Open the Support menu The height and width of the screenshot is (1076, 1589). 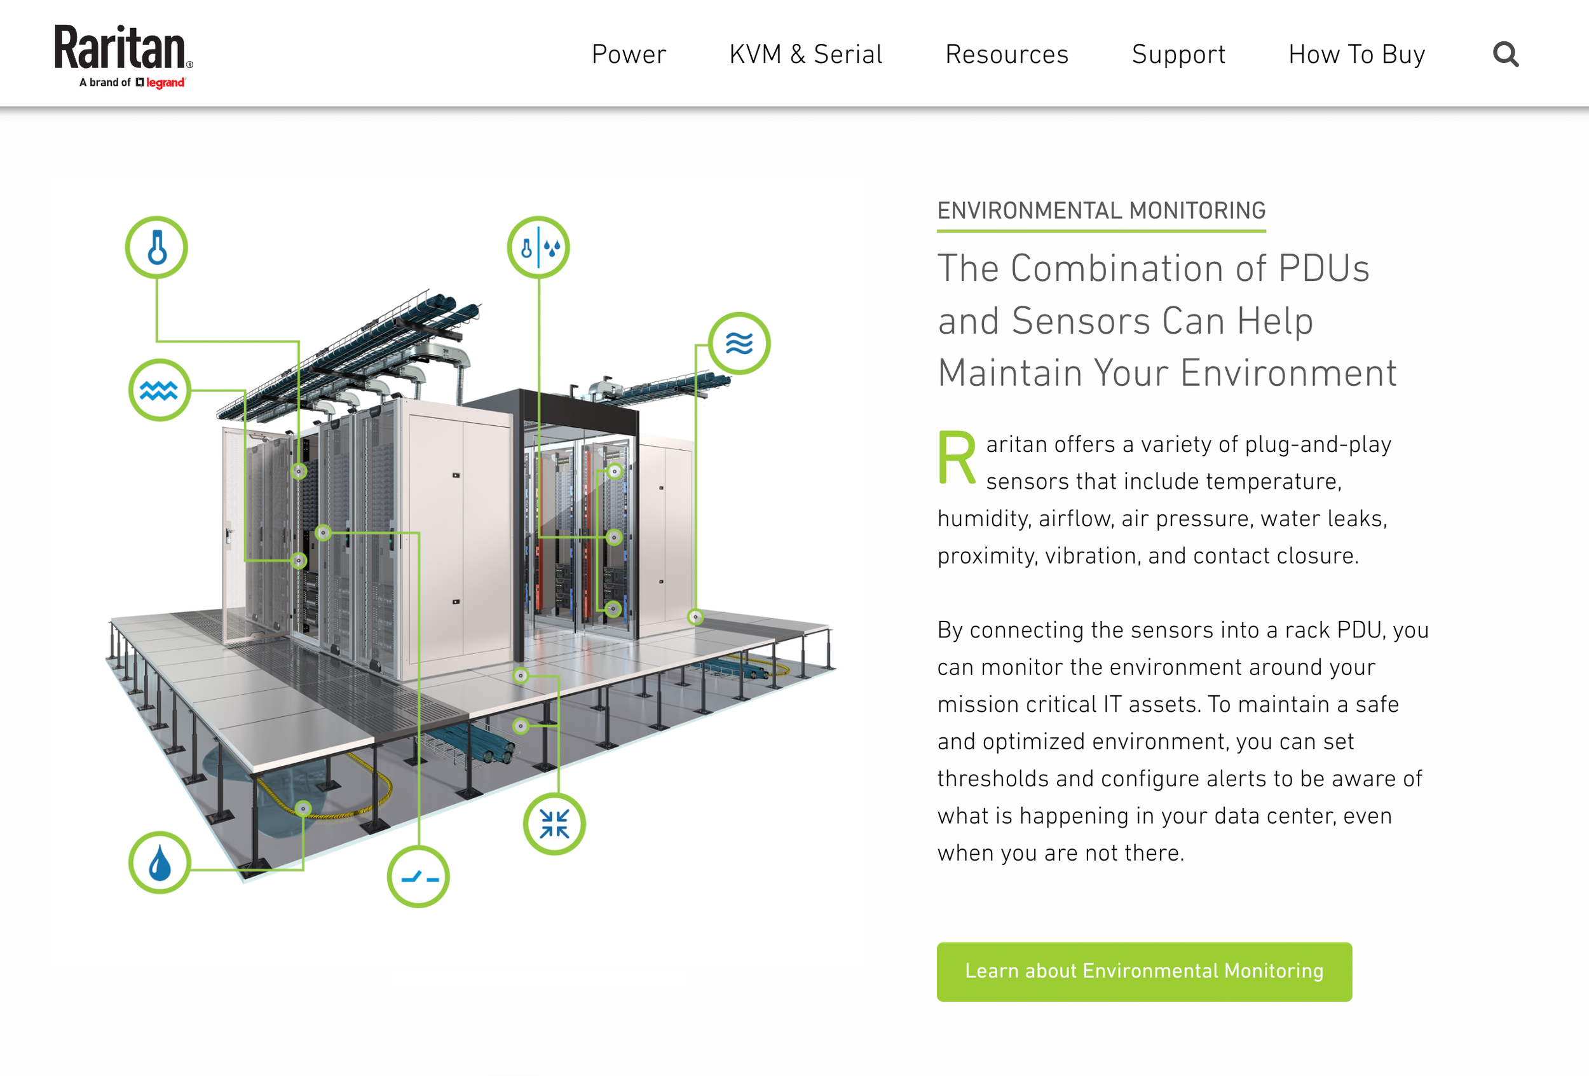point(1178,54)
